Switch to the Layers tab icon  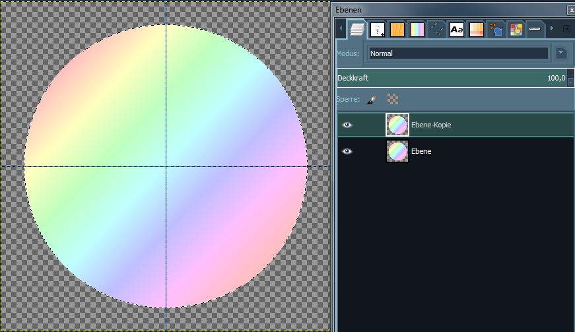pyautogui.click(x=357, y=29)
